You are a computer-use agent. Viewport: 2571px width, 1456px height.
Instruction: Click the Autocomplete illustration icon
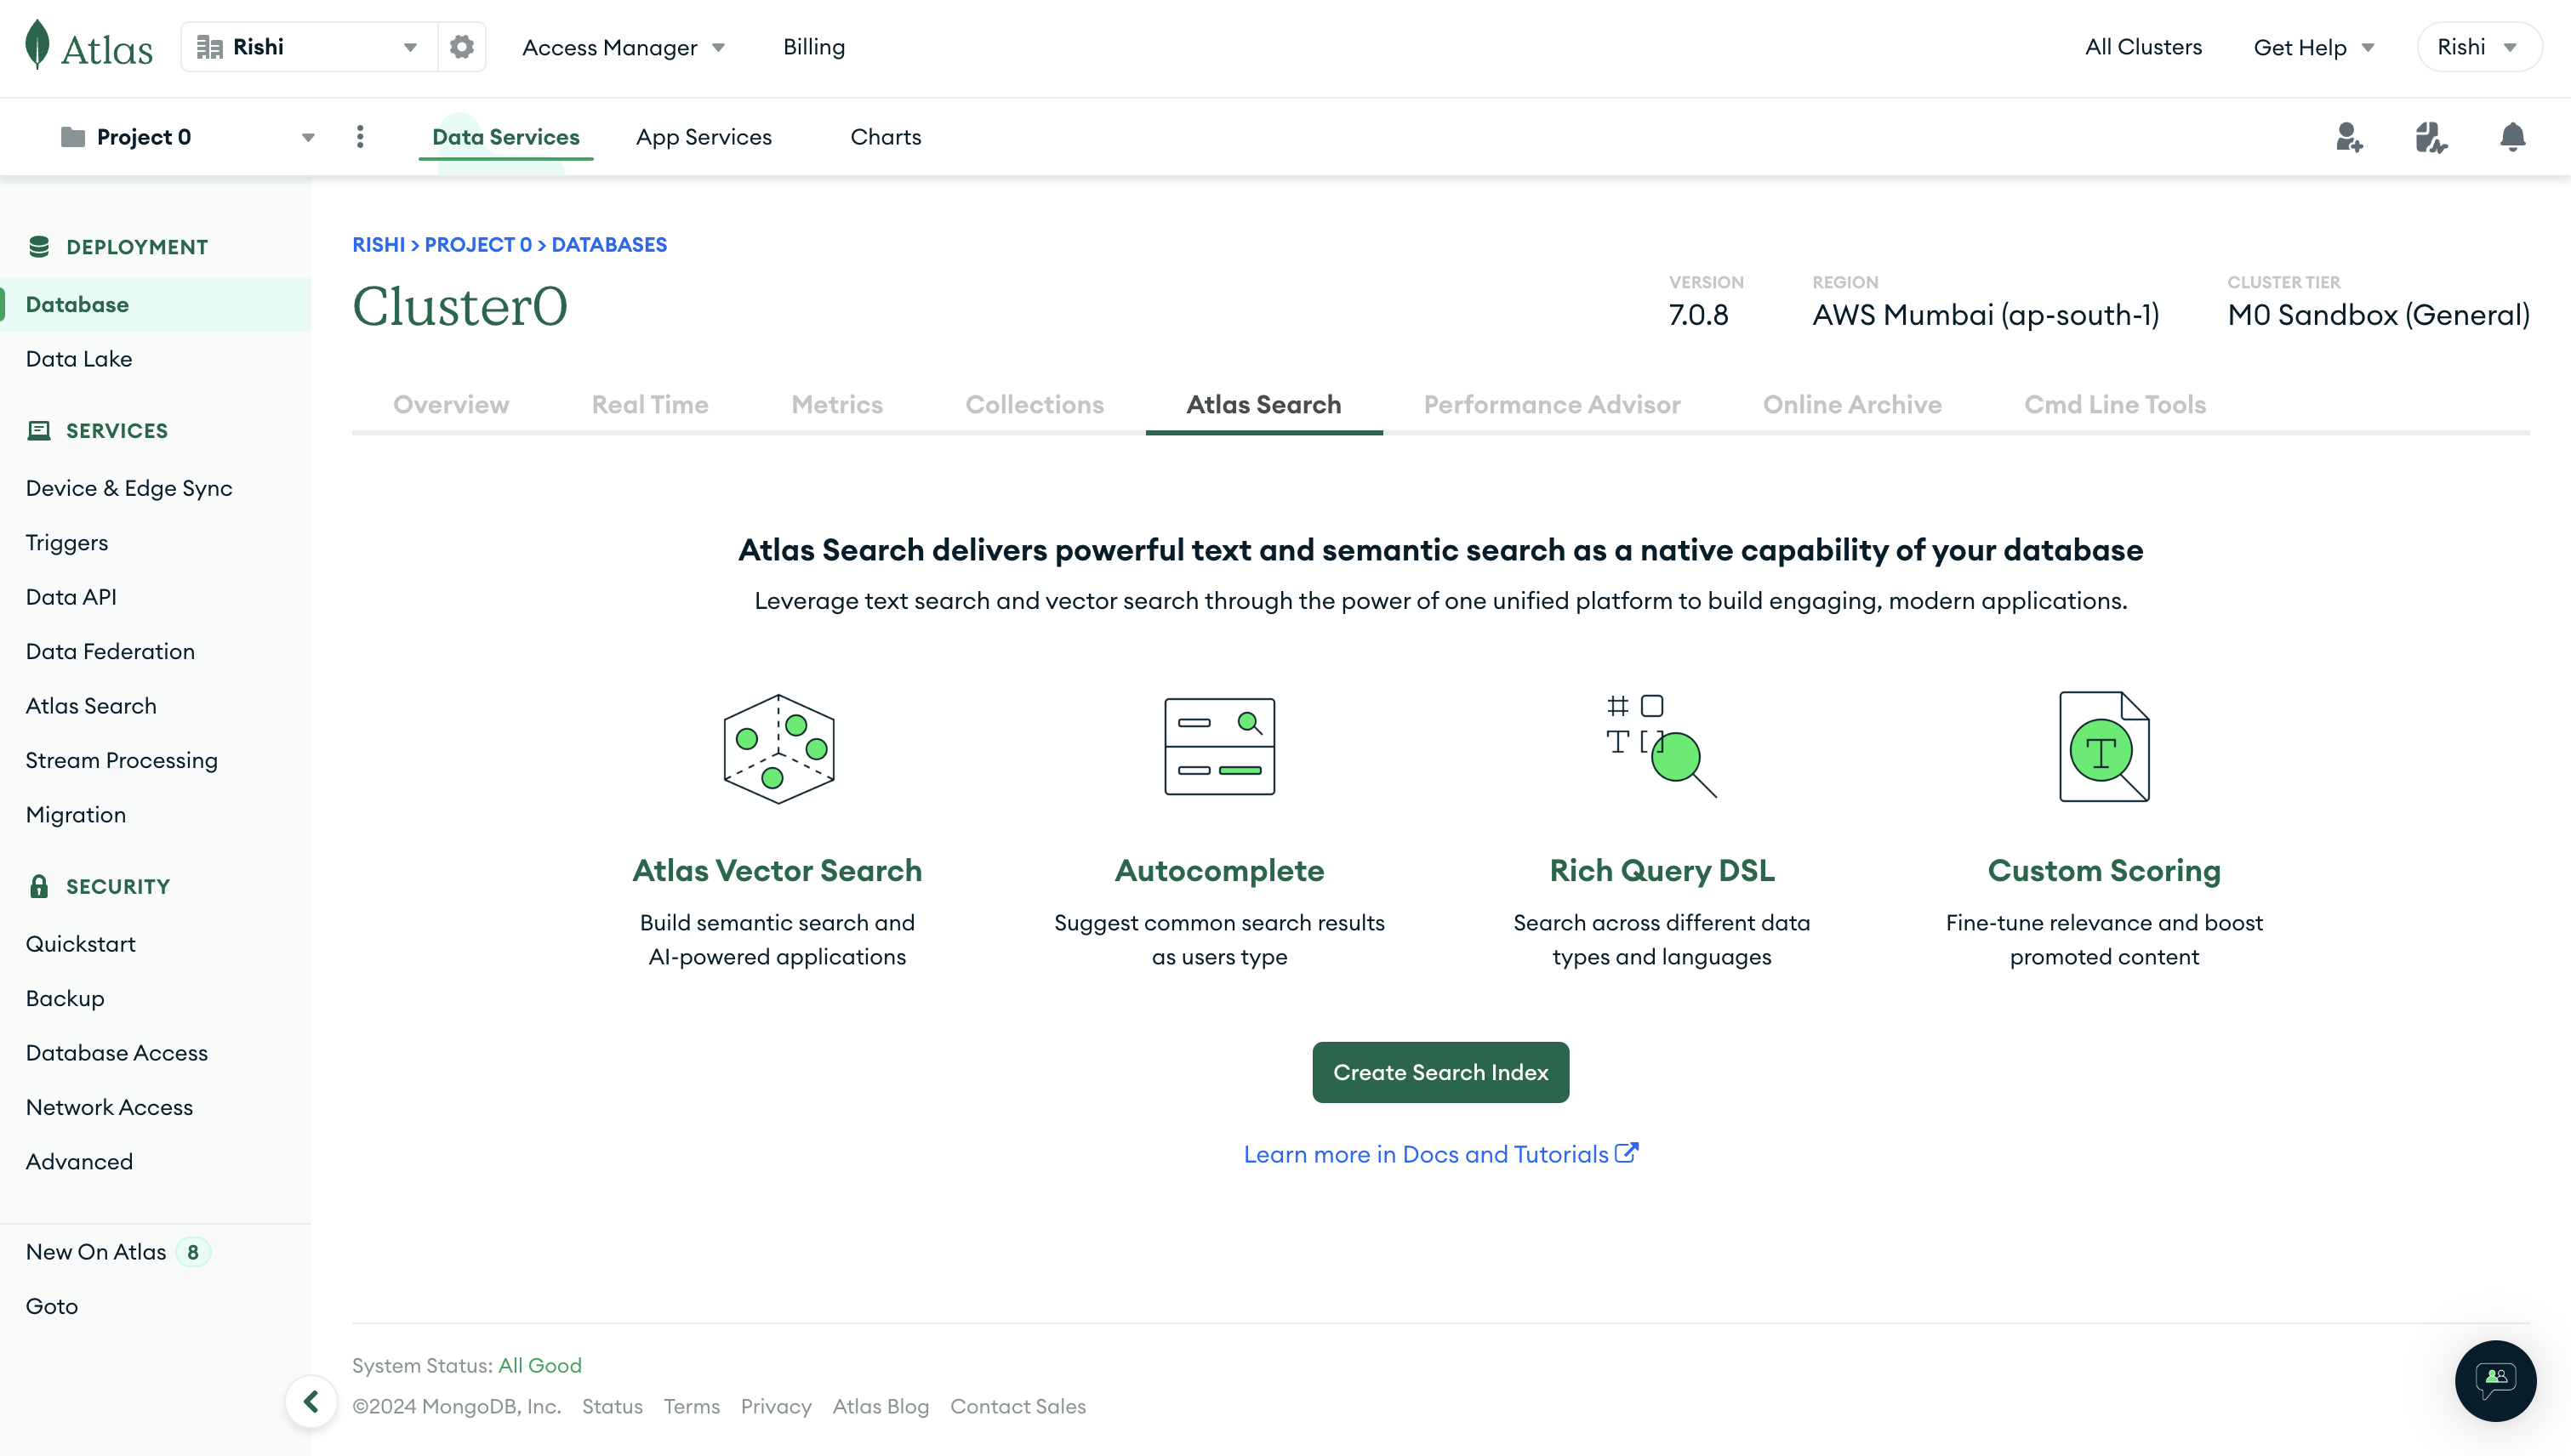tap(1219, 747)
